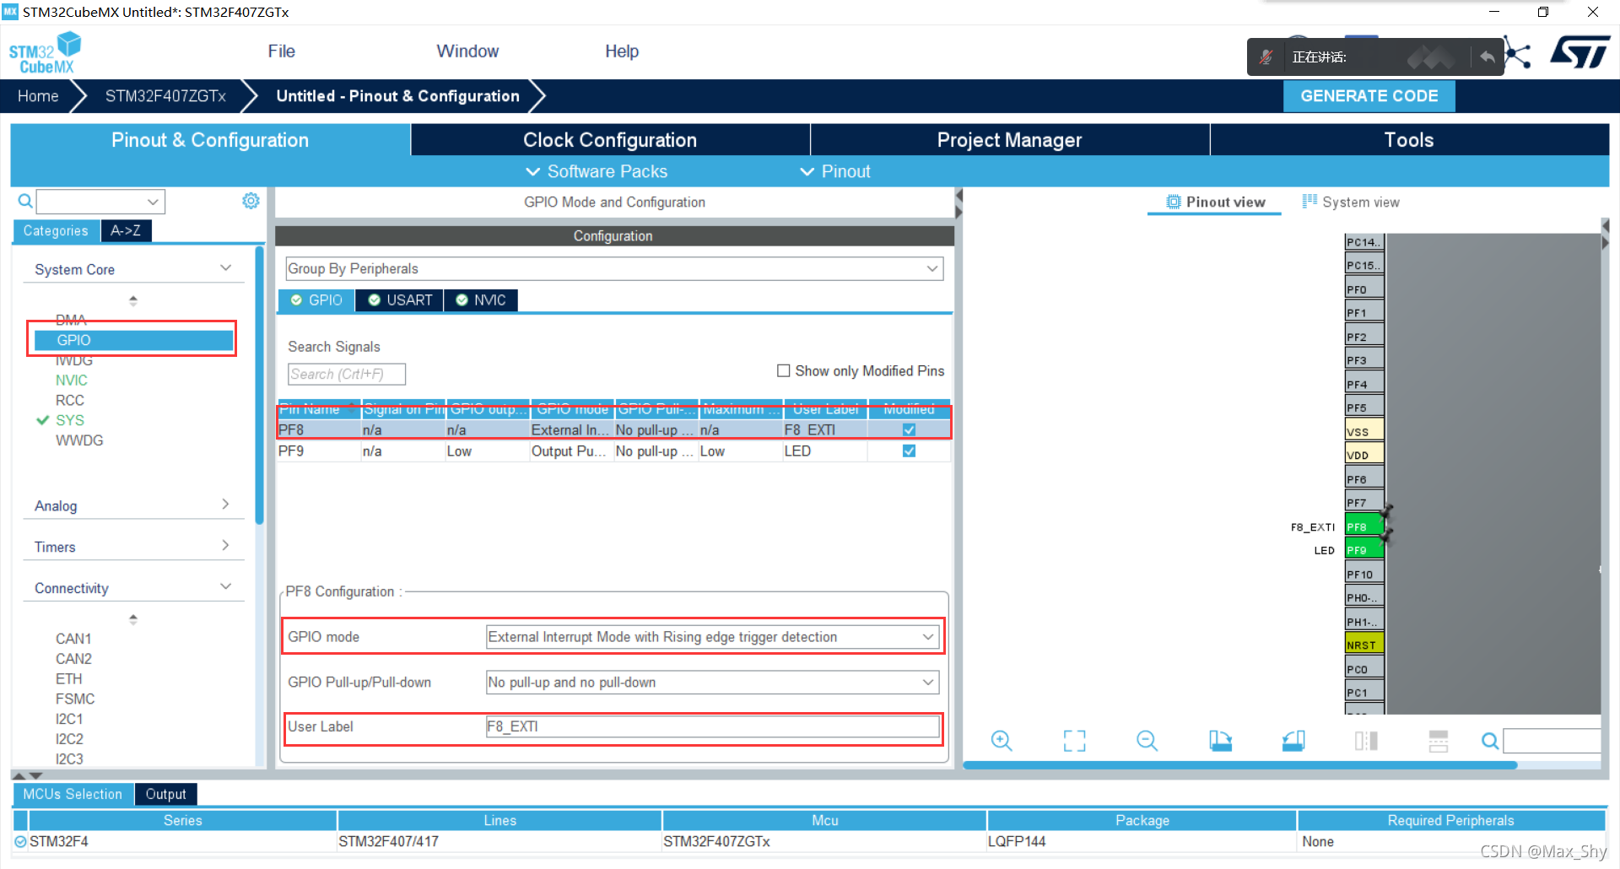
Task: Rotate the chip view counter-clockwise
Action: tap(1293, 741)
